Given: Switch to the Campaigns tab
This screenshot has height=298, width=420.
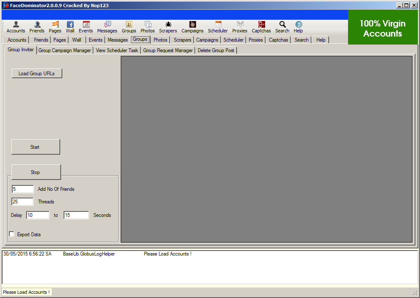Looking at the screenshot, I should coord(207,40).
